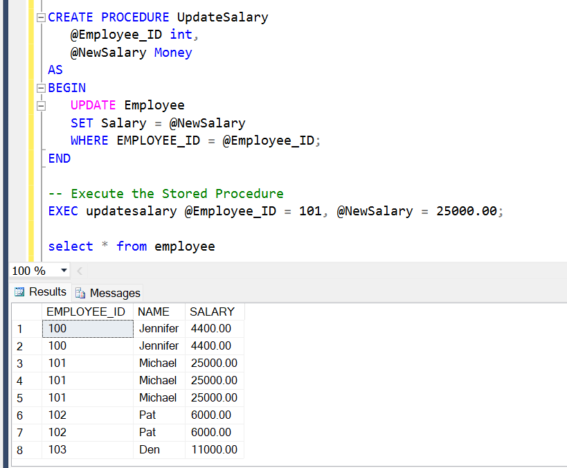Click row number 8 to select Den's row
567x468 pixels.
coord(21,449)
